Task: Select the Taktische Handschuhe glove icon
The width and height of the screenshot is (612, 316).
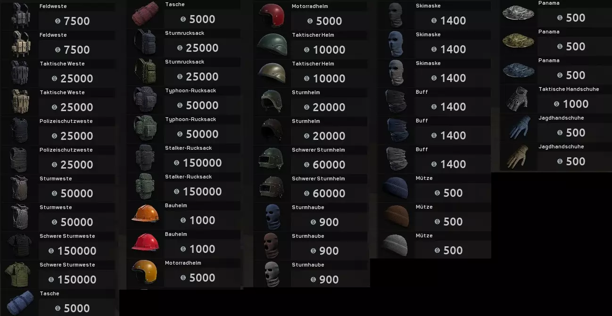Action: click(x=517, y=98)
